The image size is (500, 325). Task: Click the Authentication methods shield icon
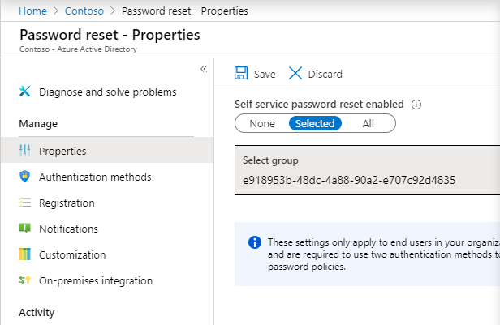click(24, 177)
